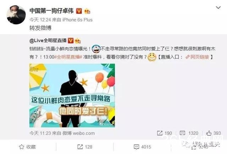Open the 中国第一狗仔卓伟 username link
Viewport: 227px width, 154px height.
[51, 11]
